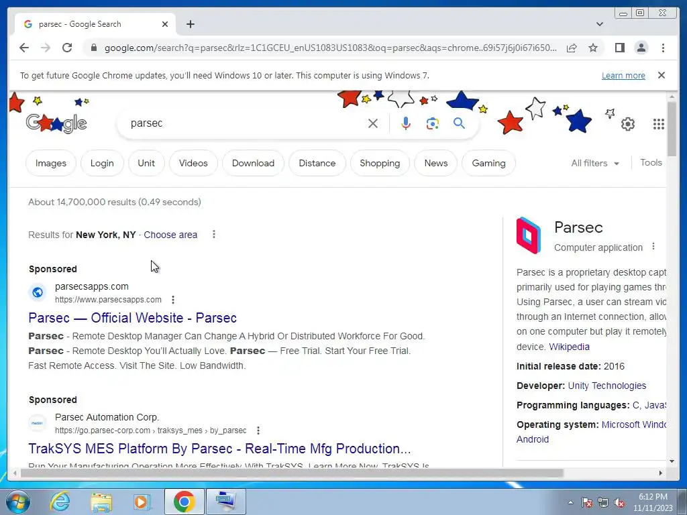Image resolution: width=687 pixels, height=515 pixels.
Task: Click the parsecsapps.com globe favicon
Action: point(38,292)
